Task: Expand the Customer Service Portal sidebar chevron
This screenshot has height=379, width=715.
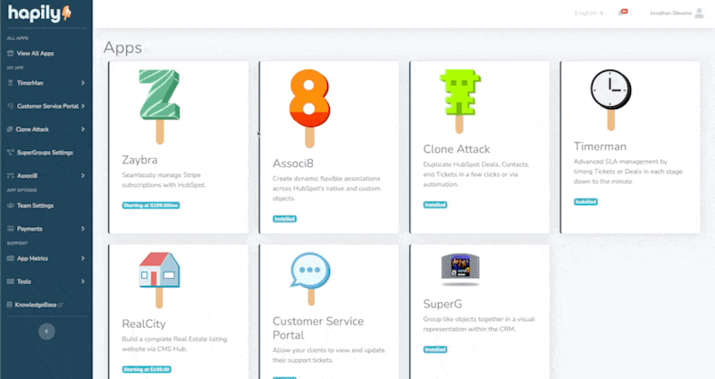Action: pyautogui.click(x=83, y=106)
